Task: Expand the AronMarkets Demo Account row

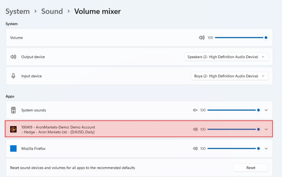Action: (266, 129)
